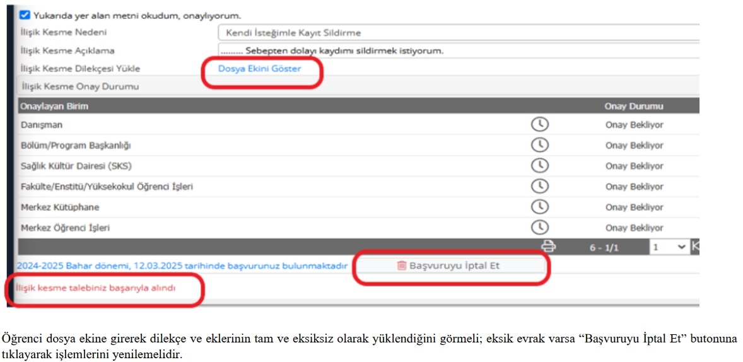743x362 pixels.
Task: Click the Merkez Kütüphane status clock icon
Action: point(539,207)
